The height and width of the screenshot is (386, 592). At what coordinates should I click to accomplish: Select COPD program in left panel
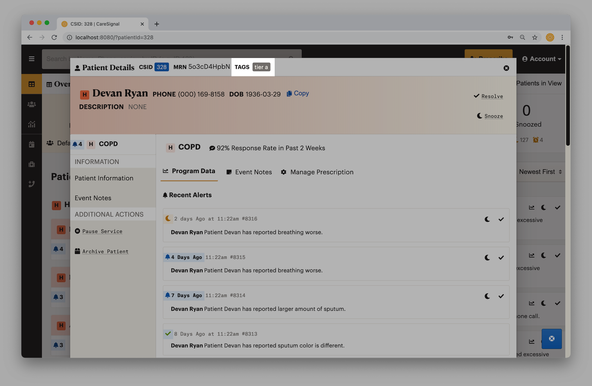[x=113, y=144]
